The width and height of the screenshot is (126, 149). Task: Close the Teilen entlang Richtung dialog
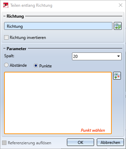pyautogui.click(x=121, y=5)
